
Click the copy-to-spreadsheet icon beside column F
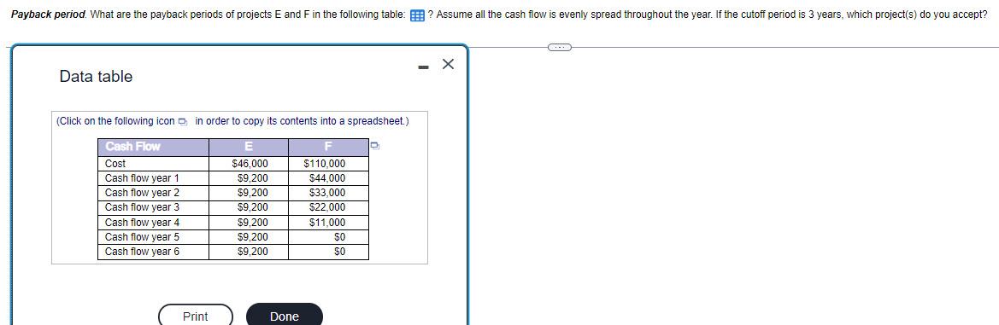[x=375, y=146]
